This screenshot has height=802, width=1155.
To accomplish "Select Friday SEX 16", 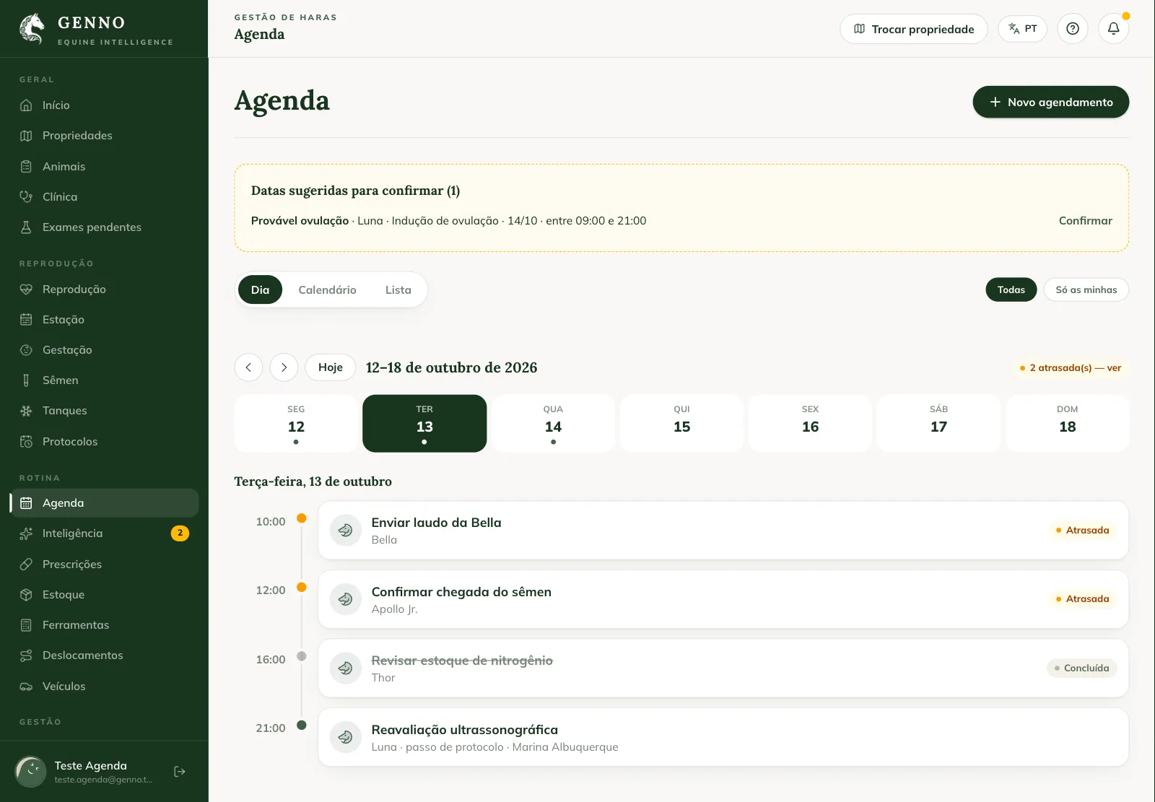I will (810, 424).
